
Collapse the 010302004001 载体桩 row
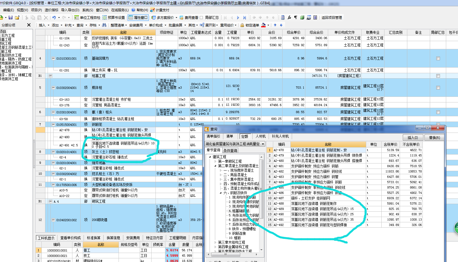54,88
